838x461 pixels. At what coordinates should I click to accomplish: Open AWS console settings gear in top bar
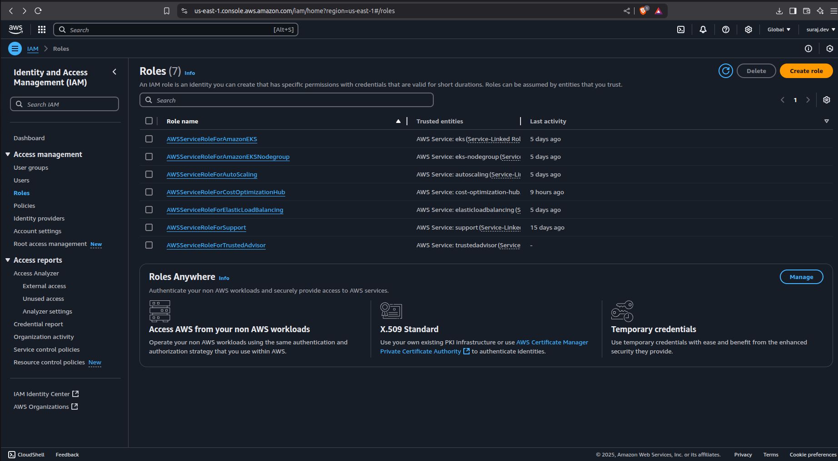click(x=749, y=29)
